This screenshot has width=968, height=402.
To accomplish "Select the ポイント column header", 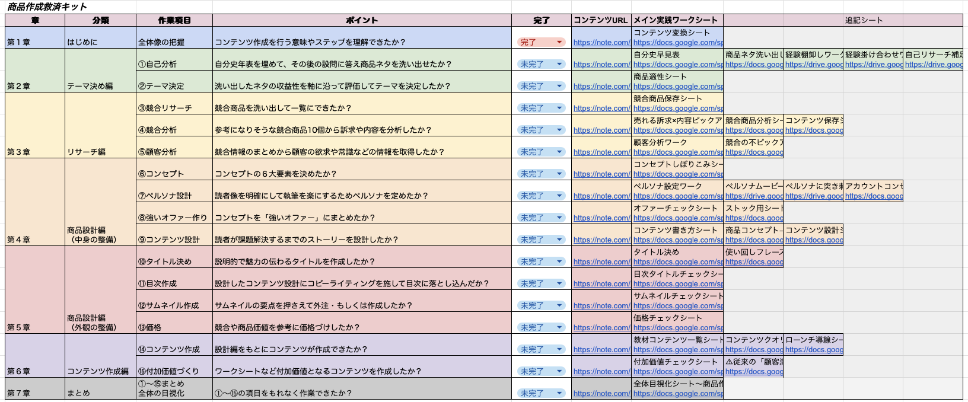I will 362,20.
